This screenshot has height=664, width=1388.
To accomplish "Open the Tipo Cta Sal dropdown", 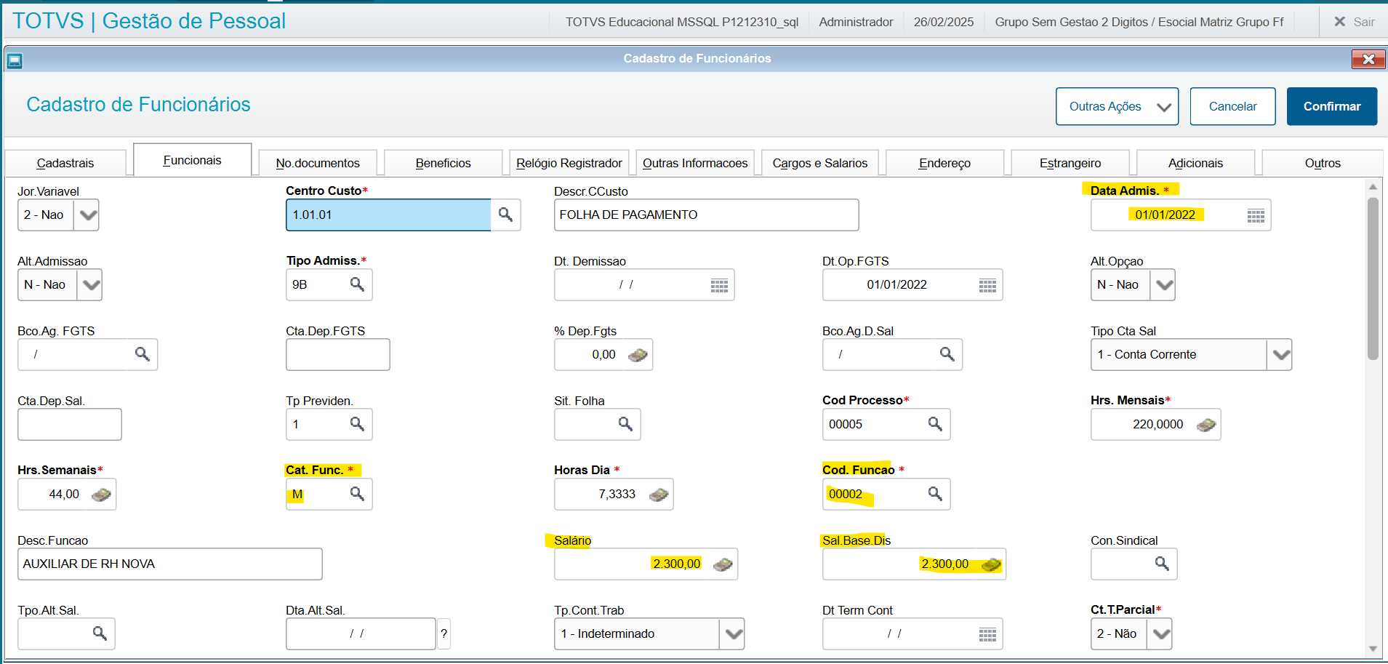I will click(1280, 355).
